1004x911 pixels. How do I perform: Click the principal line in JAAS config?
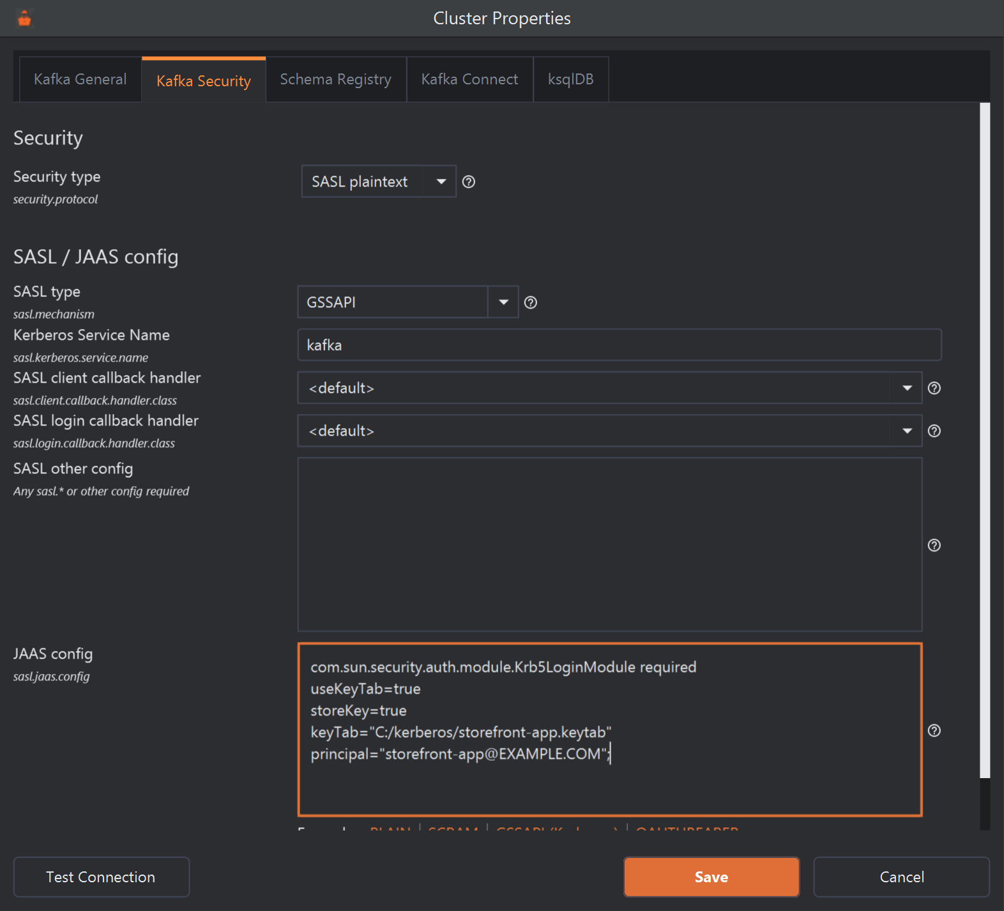click(460, 754)
